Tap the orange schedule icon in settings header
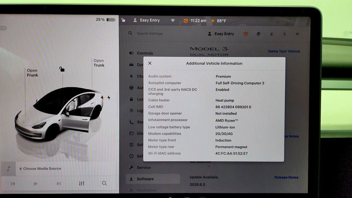 [x=245, y=34]
